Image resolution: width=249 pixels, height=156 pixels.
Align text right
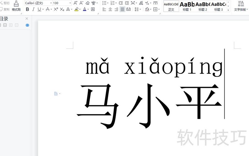point(116,10)
